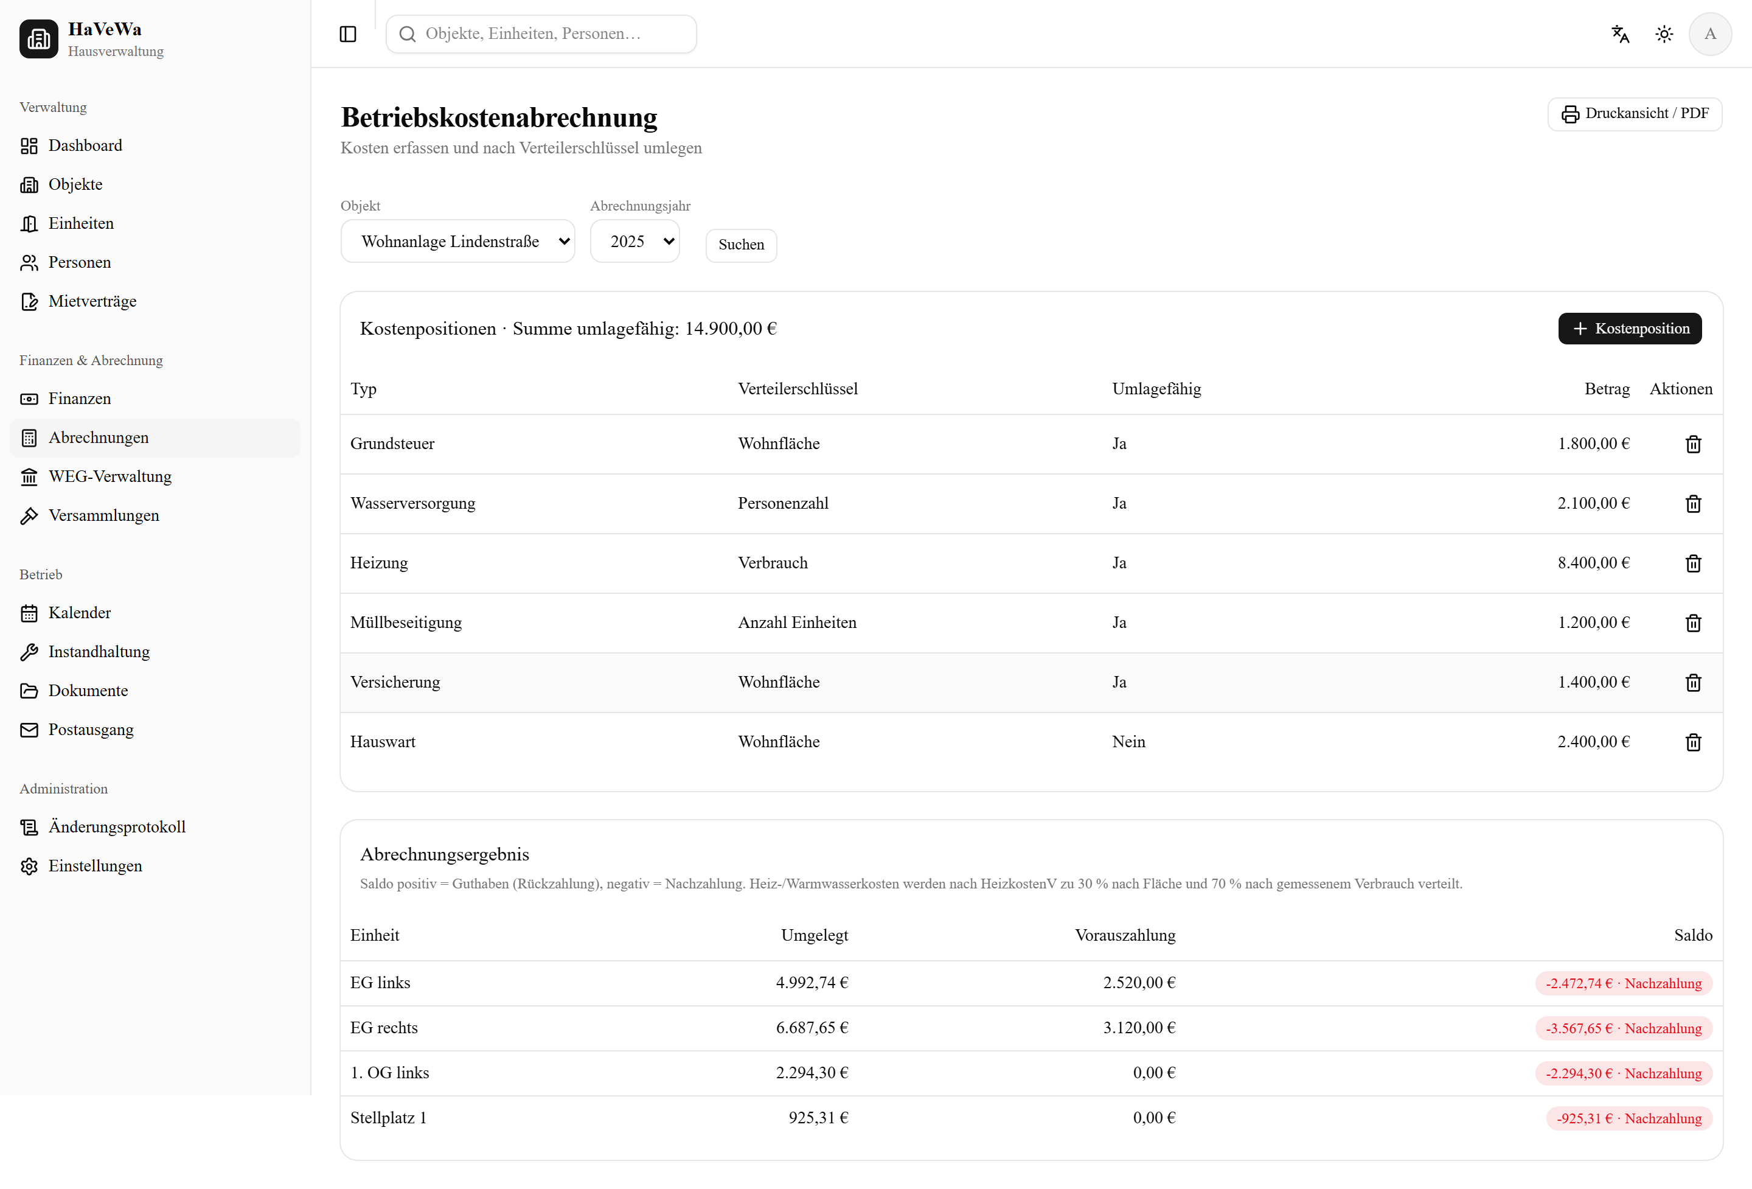This screenshot has height=1189, width=1752.
Task: Select Abrechnungen in sidebar
Action: [155, 438]
